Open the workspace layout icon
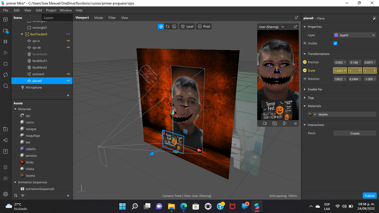The width and height of the screenshot is (379, 213). tap(5, 20)
